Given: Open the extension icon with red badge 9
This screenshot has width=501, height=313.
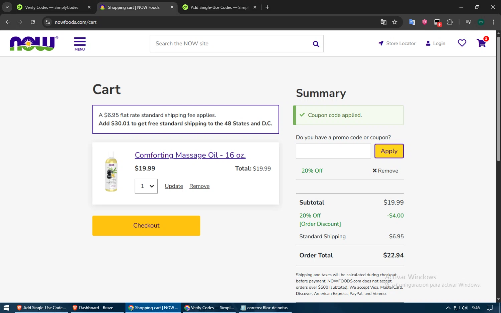Looking at the screenshot, I should pos(437,22).
